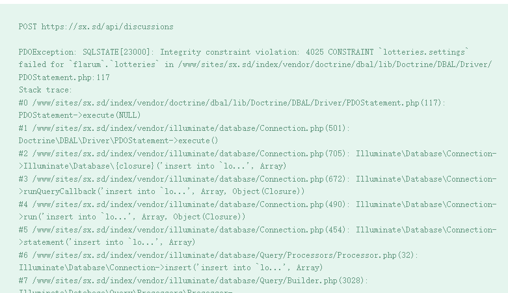Click stack frame #7 Builder.php(3028) line

pyautogui.click(x=193, y=281)
